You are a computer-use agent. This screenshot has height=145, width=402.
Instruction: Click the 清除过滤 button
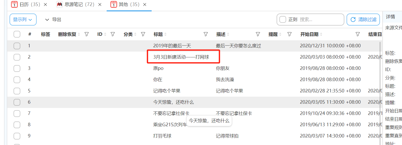(363, 20)
